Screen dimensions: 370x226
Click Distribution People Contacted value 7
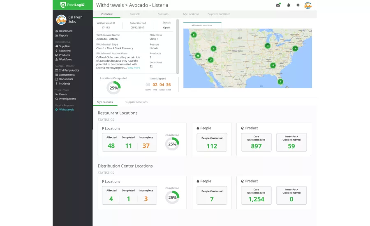(212, 199)
